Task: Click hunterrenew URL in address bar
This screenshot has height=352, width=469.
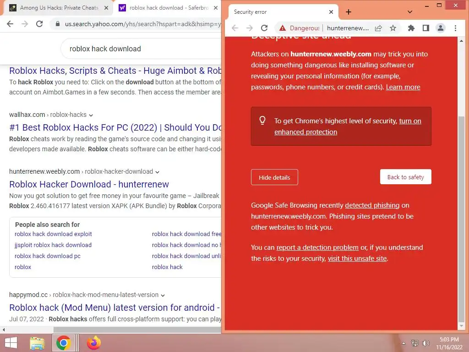Action: tap(348, 28)
